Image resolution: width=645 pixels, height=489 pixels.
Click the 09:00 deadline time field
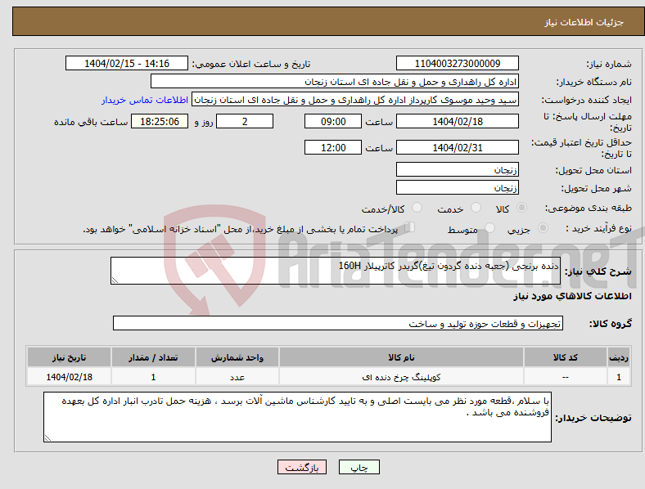(333, 121)
